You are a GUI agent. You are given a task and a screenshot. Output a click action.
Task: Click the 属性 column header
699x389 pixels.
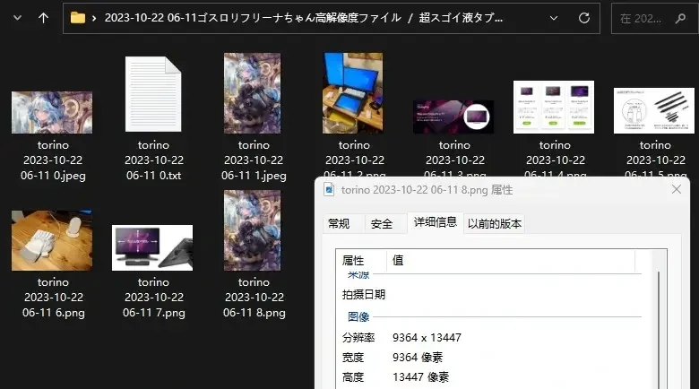click(x=361, y=260)
